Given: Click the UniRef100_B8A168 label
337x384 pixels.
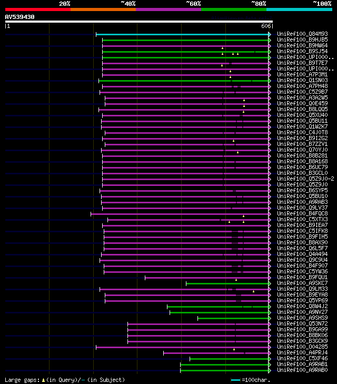Looking at the screenshot, I should [x=302, y=161].
